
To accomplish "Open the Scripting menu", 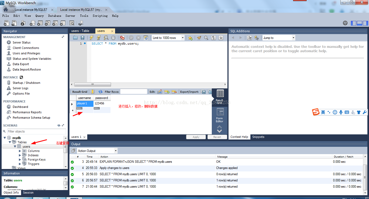I will point(100,16).
